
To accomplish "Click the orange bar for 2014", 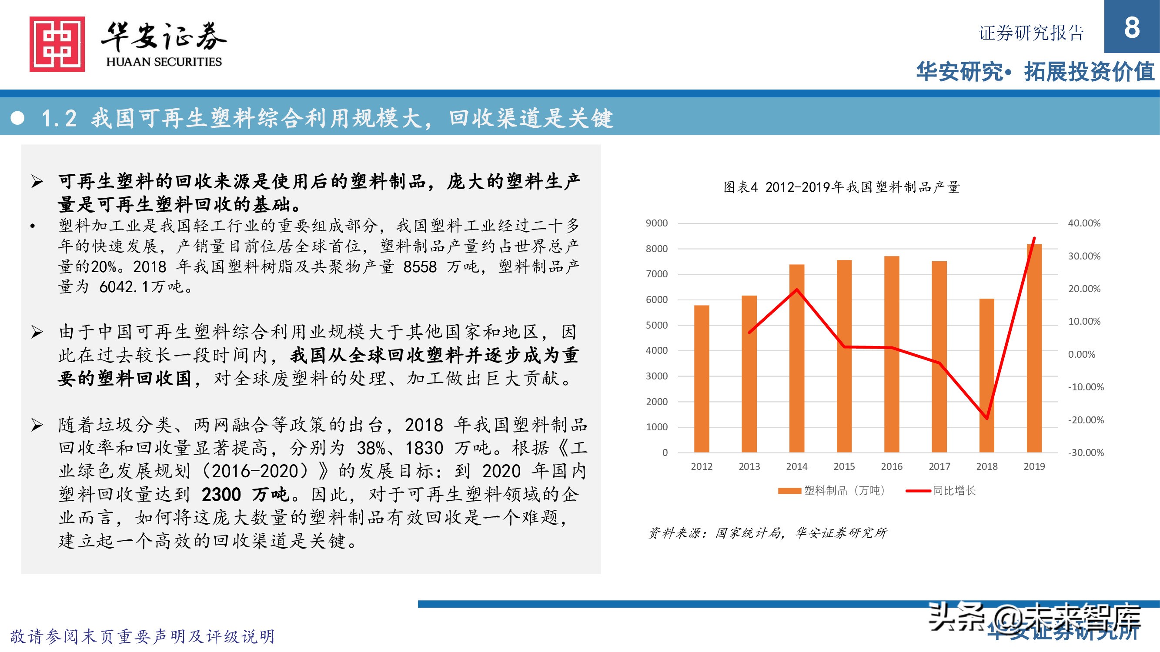I will pyautogui.click(x=796, y=359).
